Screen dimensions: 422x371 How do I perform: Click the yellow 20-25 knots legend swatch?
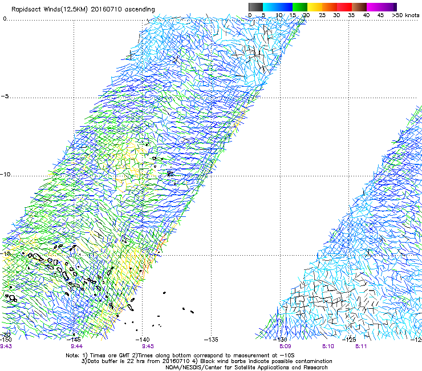click(x=315, y=7)
